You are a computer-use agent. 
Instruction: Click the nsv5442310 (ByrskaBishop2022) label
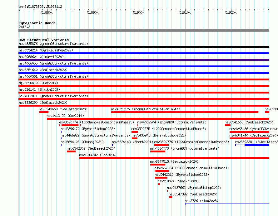(x=182, y=175)
